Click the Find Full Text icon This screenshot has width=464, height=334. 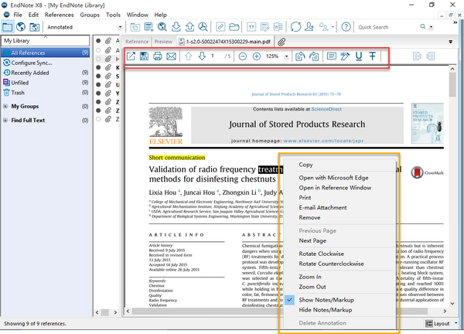click(x=203, y=27)
